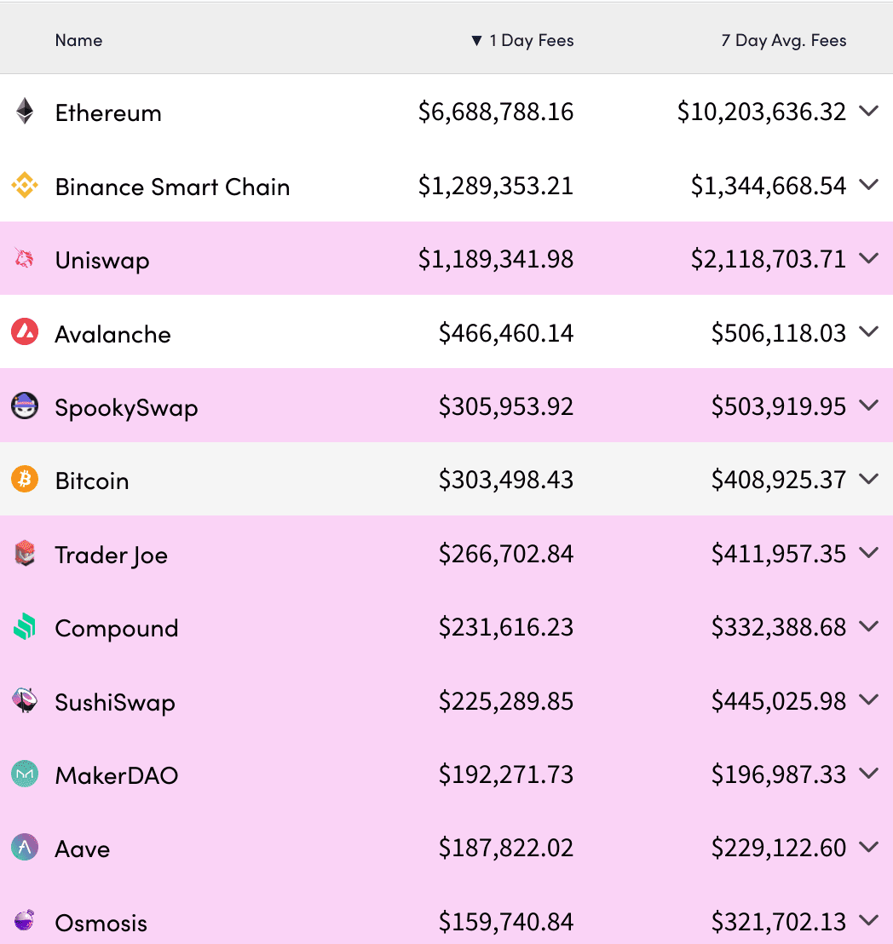The height and width of the screenshot is (944, 893).
Task: Select Aave 1 day fees value
Action: click(506, 848)
